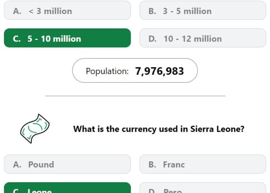Click the letter A. beside < 3 million
The width and height of the screenshot is (270, 193).
tap(17, 11)
